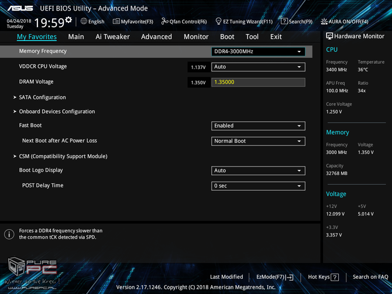Viewport: 392px width, 294px height.
Task: Open VDDCR CPU Voltage Auto dropdown
Action: [x=258, y=67]
